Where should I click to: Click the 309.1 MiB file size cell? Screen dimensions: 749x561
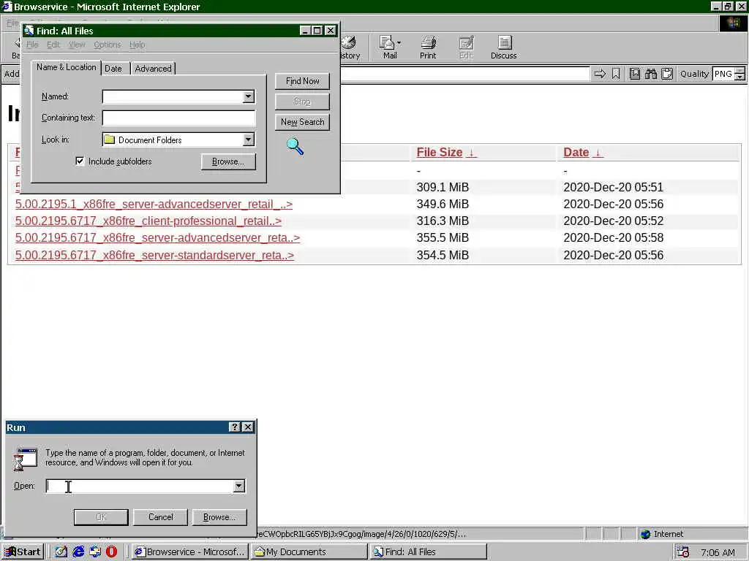click(443, 187)
